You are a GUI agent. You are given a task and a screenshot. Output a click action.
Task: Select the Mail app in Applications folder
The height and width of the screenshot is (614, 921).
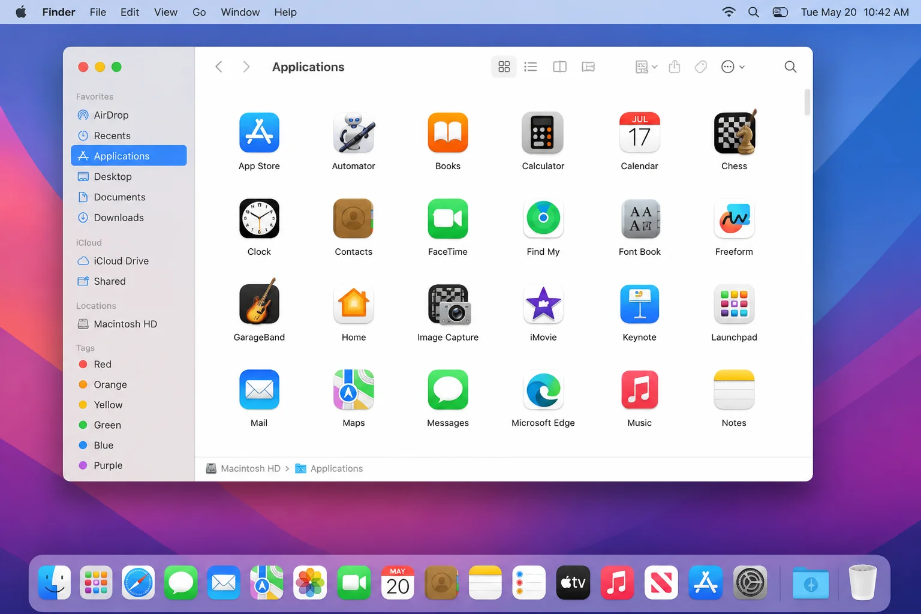tap(259, 390)
